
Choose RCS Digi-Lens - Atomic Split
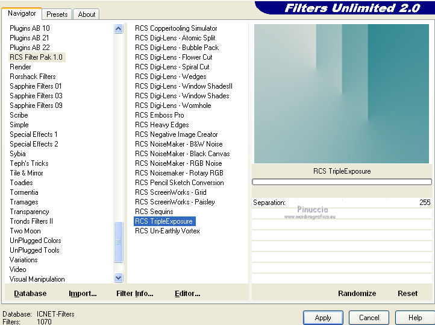(x=175, y=38)
